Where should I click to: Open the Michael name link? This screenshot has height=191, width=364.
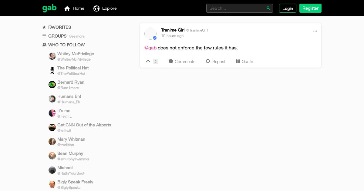pyautogui.click(x=65, y=168)
